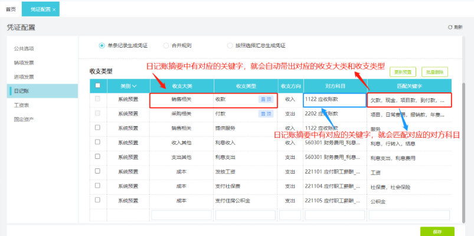Viewport: 474px width, 236px height.
Task: Open 公共选项 in the sidebar
Action: point(24,48)
